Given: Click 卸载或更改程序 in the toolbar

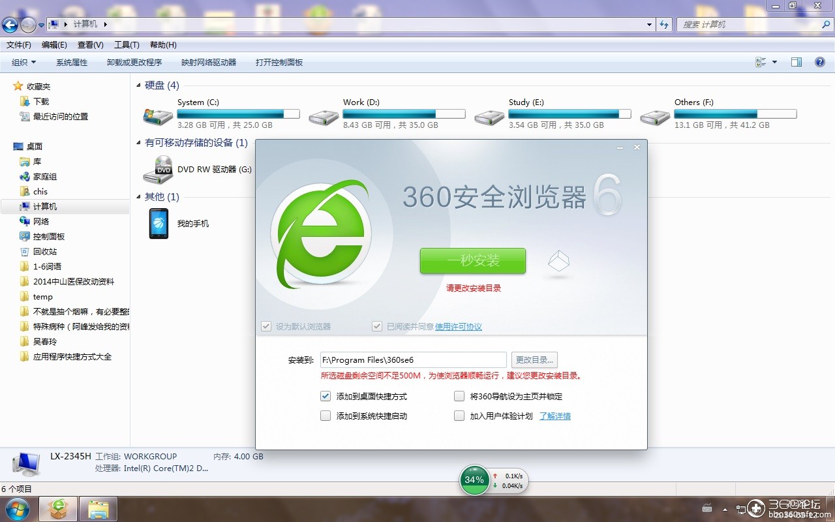Looking at the screenshot, I should pyautogui.click(x=134, y=63).
